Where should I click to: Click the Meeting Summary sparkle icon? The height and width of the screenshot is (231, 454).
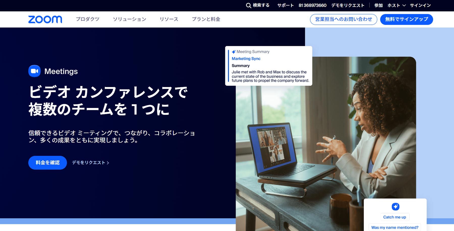(x=234, y=52)
